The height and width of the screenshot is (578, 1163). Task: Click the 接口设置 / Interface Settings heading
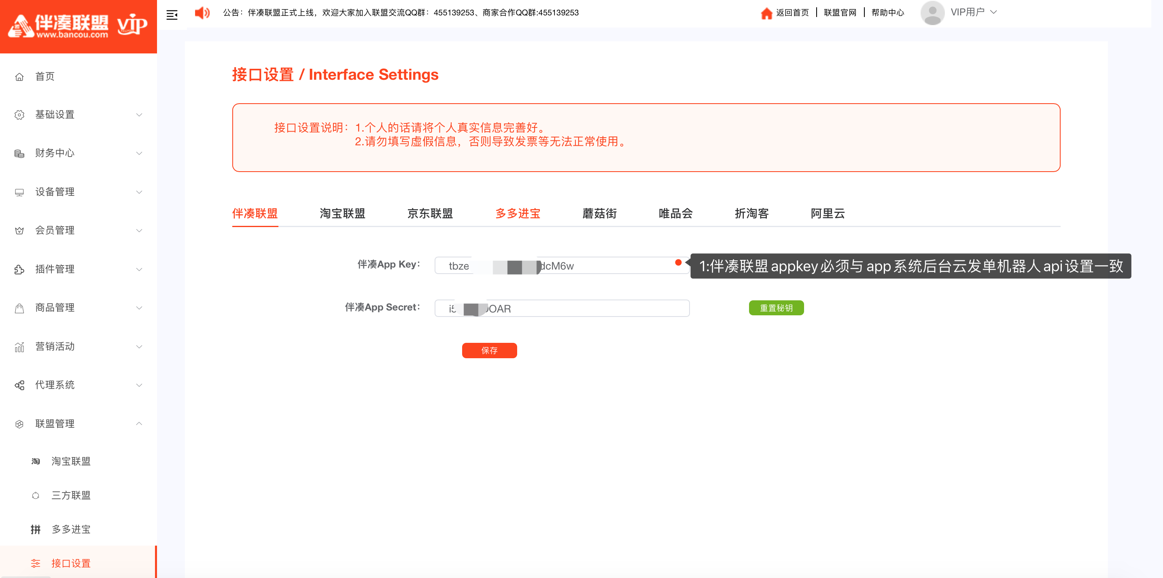click(x=335, y=74)
